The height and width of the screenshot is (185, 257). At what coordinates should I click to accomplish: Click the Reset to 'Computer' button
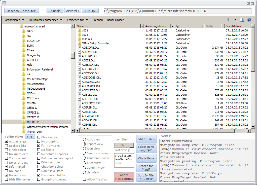coord(21,11)
